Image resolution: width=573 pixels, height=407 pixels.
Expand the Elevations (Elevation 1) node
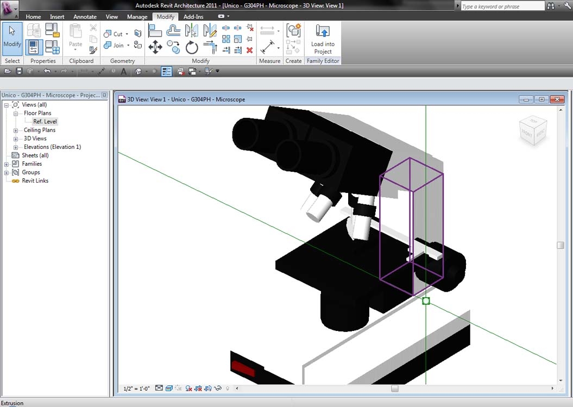16,147
